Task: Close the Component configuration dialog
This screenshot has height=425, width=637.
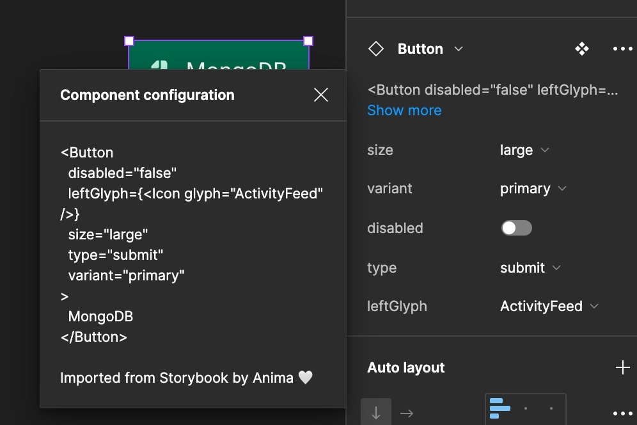Action: point(321,95)
